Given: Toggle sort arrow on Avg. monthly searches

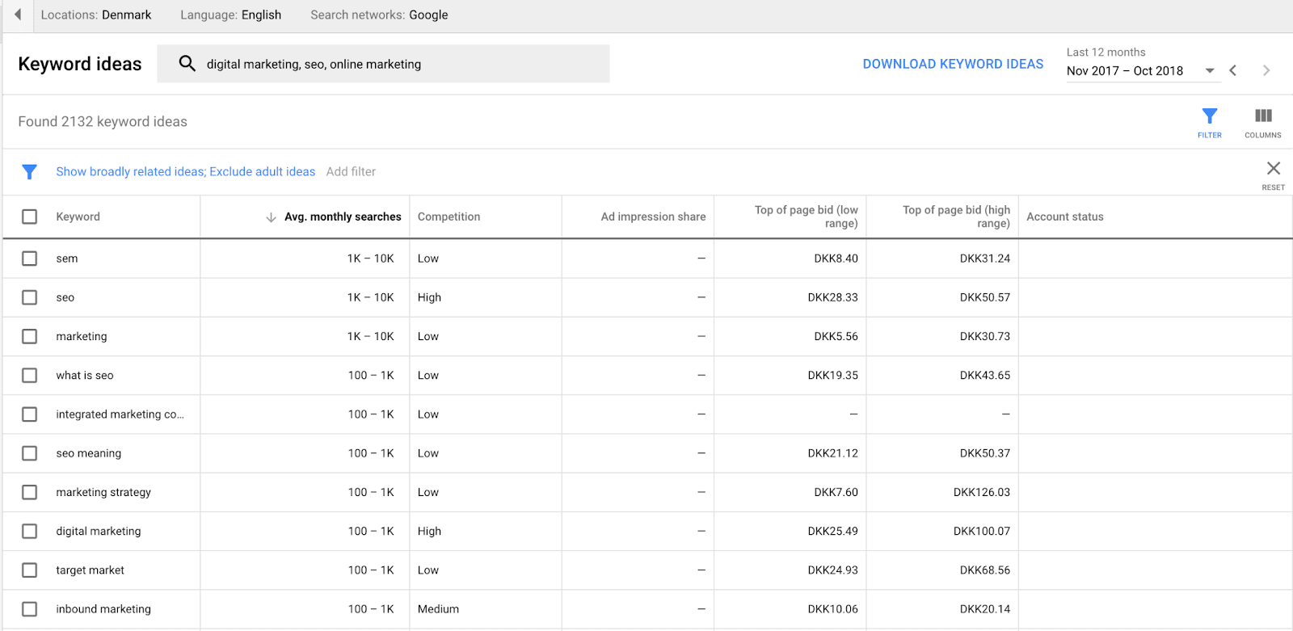Looking at the screenshot, I should pos(271,217).
